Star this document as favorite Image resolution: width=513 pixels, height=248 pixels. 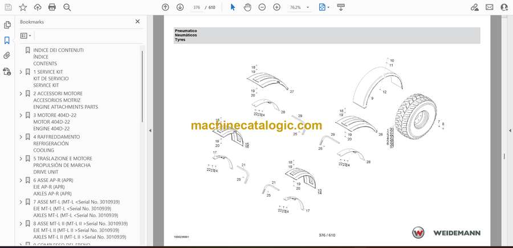coord(23,7)
